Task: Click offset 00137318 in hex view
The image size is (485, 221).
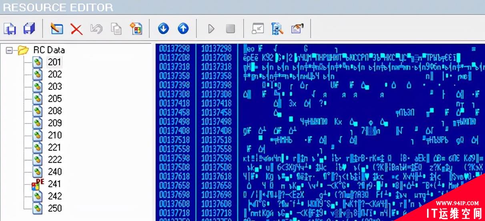Action: point(174,67)
